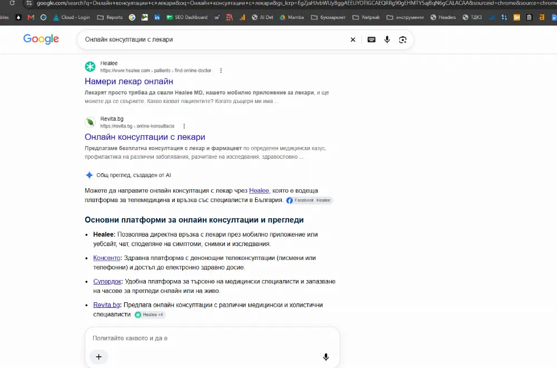Click heading 'Основни платформи за онлайн консултации и прегледи'
Screen dimensions: 557x368
(x=194, y=220)
